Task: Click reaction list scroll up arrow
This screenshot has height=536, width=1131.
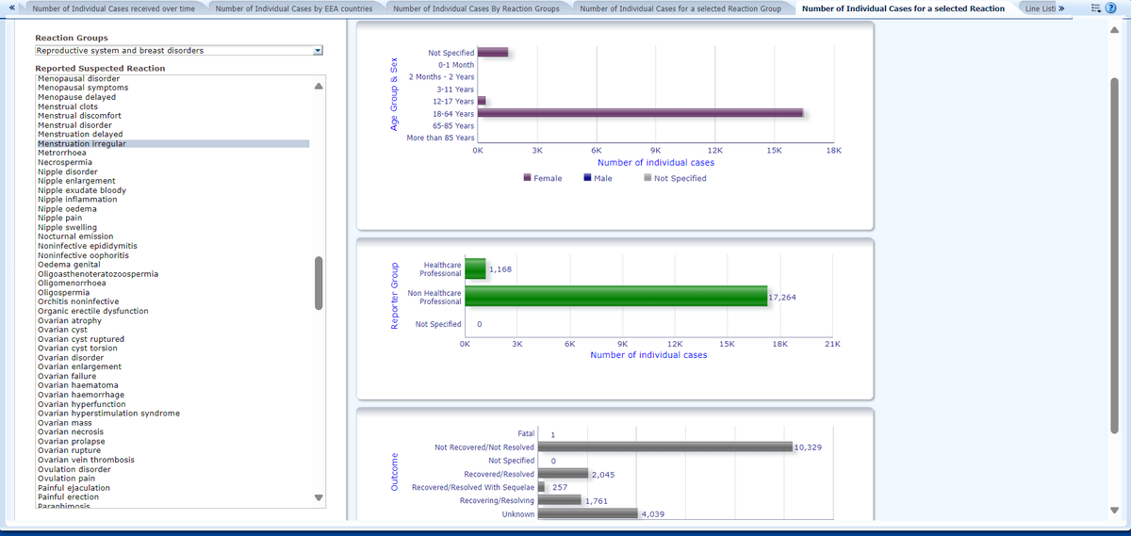Action: [x=318, y=87]
